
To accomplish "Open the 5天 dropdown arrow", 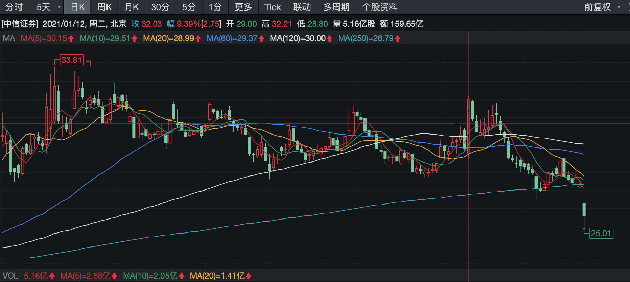I will pyautogui.click(x=59, y=7).
